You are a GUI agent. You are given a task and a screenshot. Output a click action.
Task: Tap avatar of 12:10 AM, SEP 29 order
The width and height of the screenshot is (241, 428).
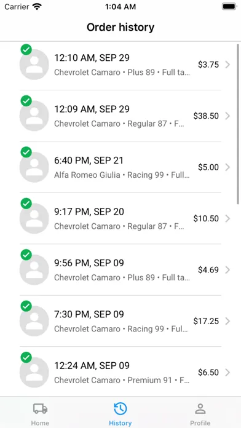click(x=34, y=65)
